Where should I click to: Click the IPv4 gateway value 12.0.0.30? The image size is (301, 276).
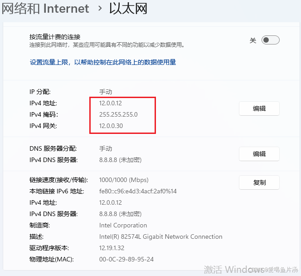pos(111,126)
